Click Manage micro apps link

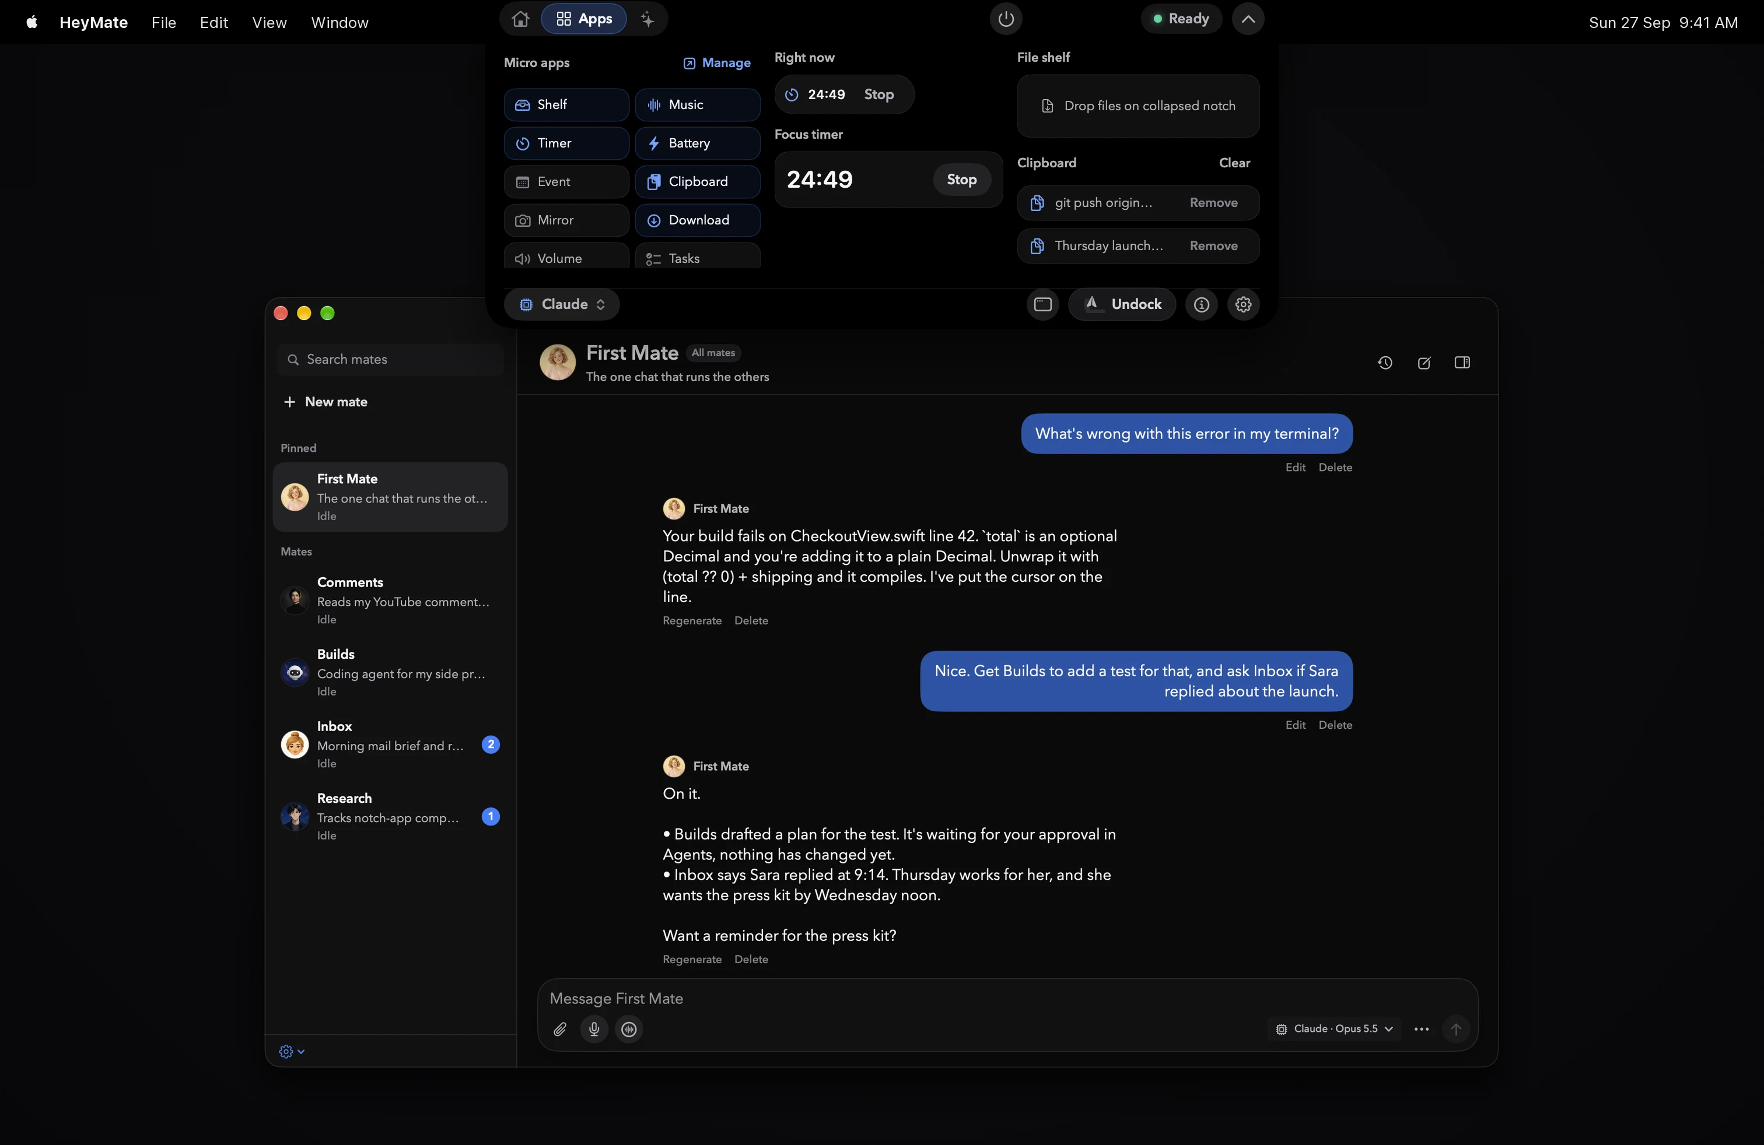click(x=717, y=63)
